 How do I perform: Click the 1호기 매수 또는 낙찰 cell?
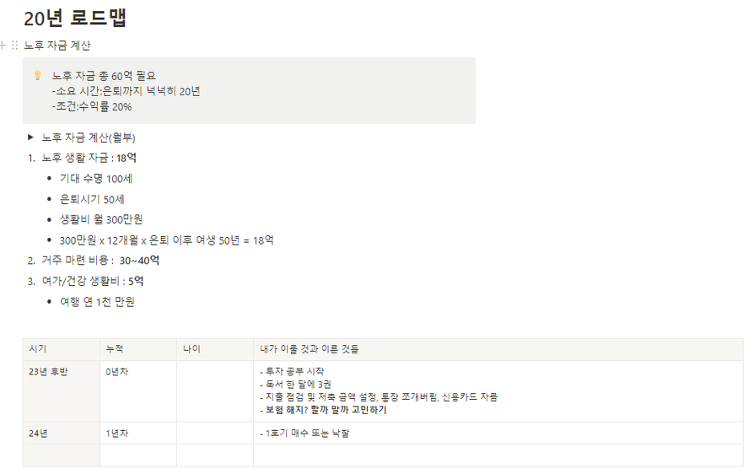pyautogui.click(x=498, y=434)
